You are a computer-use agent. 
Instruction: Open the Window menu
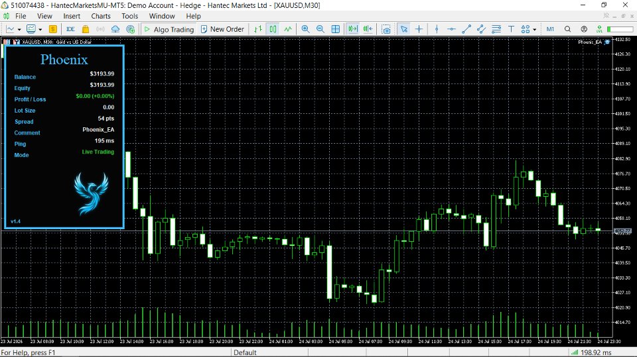162,16
